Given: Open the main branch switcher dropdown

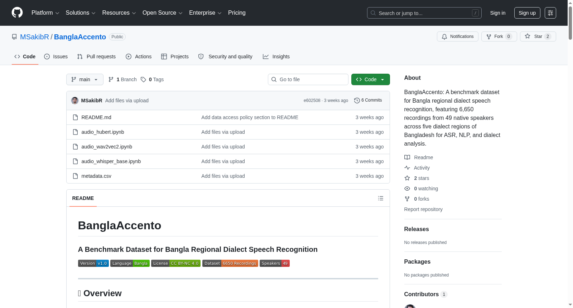Looking at the screenshot, I should click(x=85, y=79).
